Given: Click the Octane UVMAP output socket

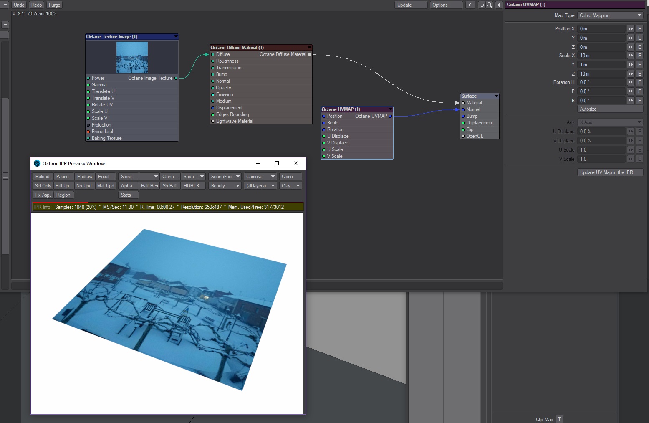Looking at the screenshot, I should coord(390,116).
